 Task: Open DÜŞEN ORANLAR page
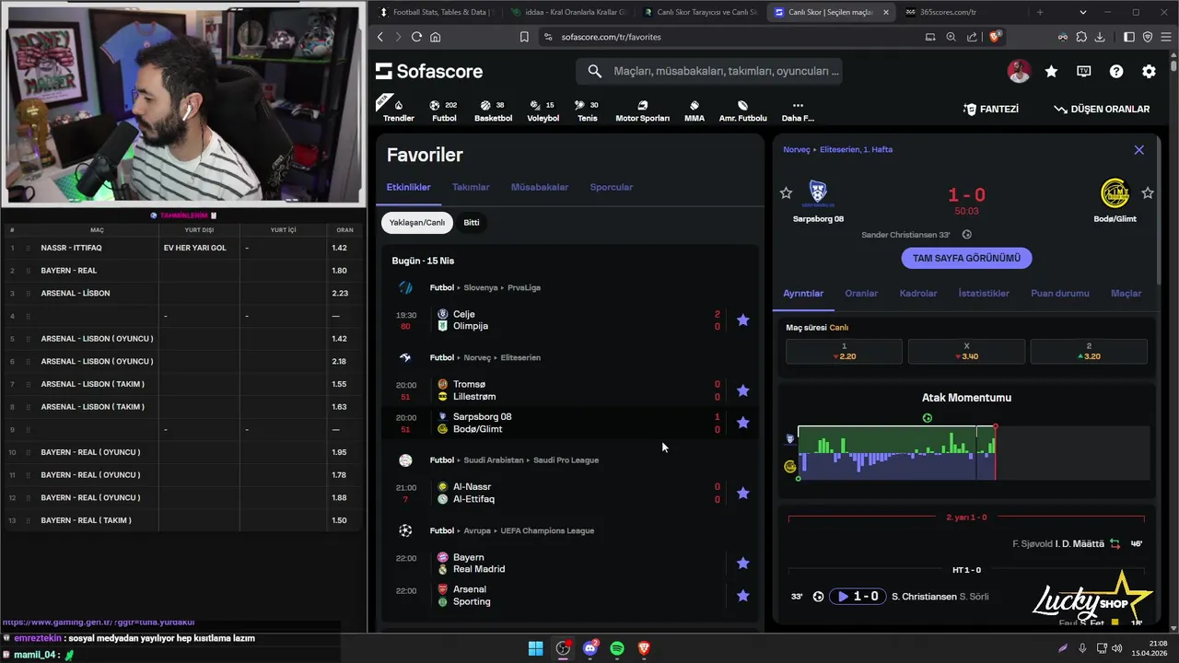1102,109
